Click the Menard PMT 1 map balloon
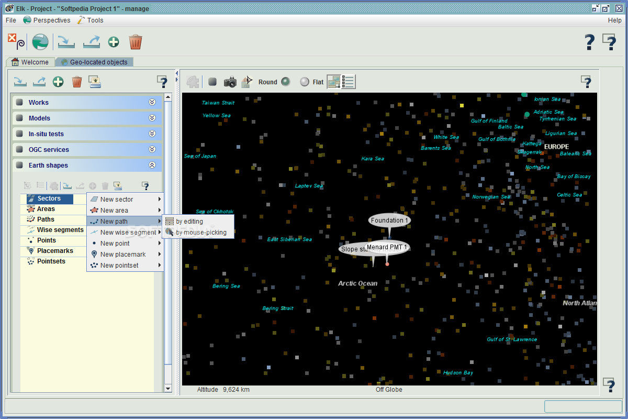The width and height of the screenshot is (628, 419). pyautogui.click(x=387, y=247)
